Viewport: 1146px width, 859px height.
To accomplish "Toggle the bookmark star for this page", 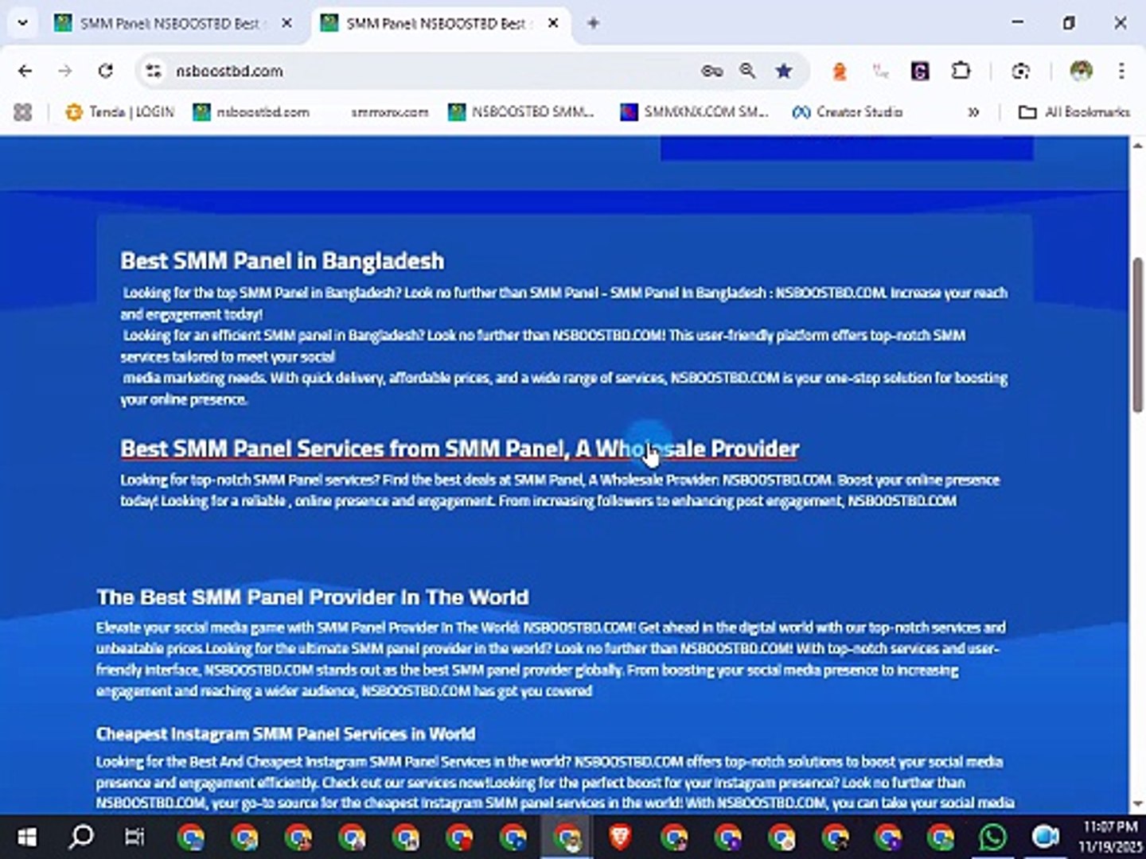I will tap(784, 71).
